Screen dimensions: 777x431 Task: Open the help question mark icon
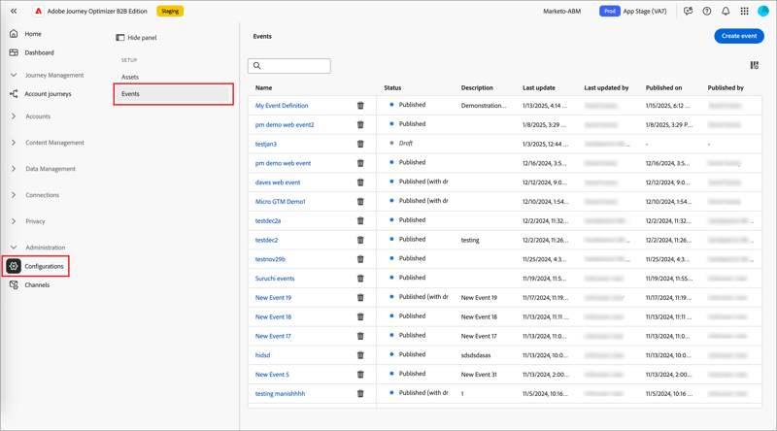tap(707, 11)
